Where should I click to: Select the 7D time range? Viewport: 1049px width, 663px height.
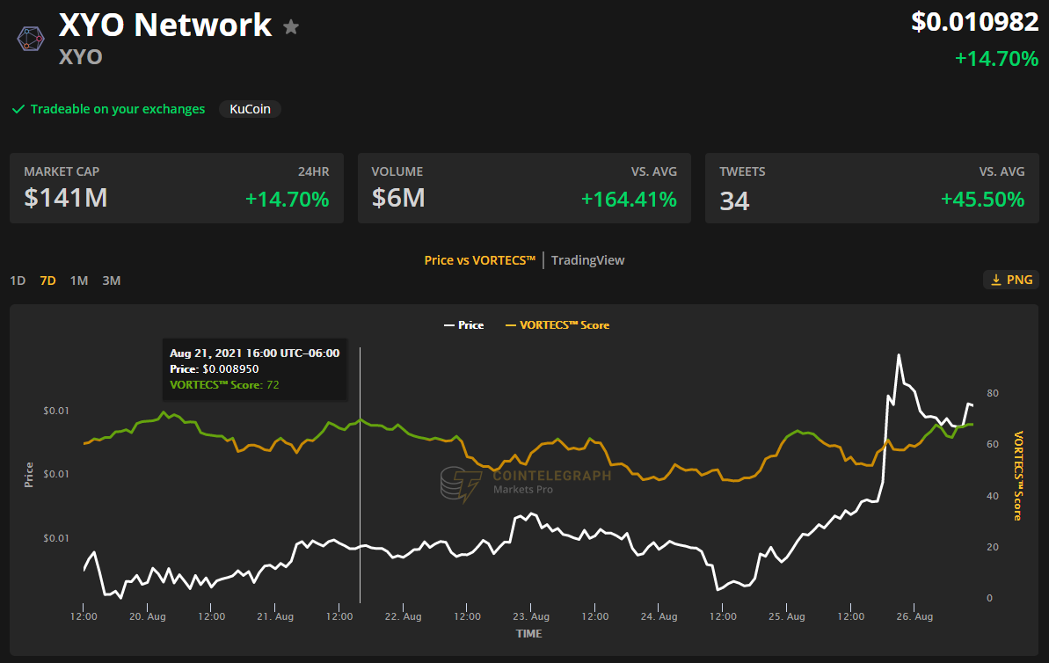click(x=47, y=280)
